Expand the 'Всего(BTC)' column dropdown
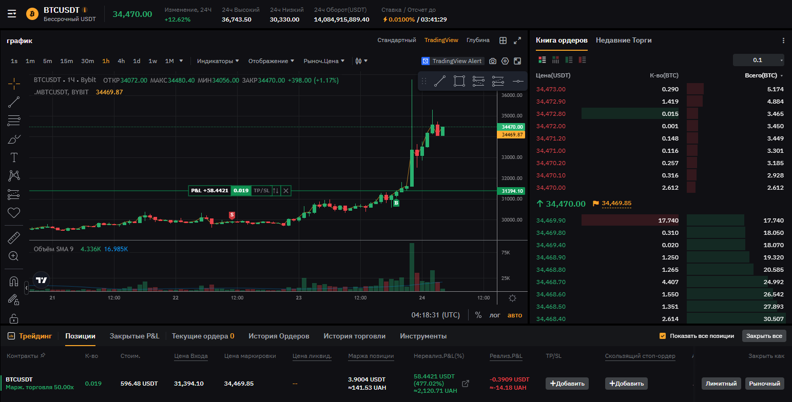The width and height of the screenshot is (792, 402). click(x=764, y=75)
